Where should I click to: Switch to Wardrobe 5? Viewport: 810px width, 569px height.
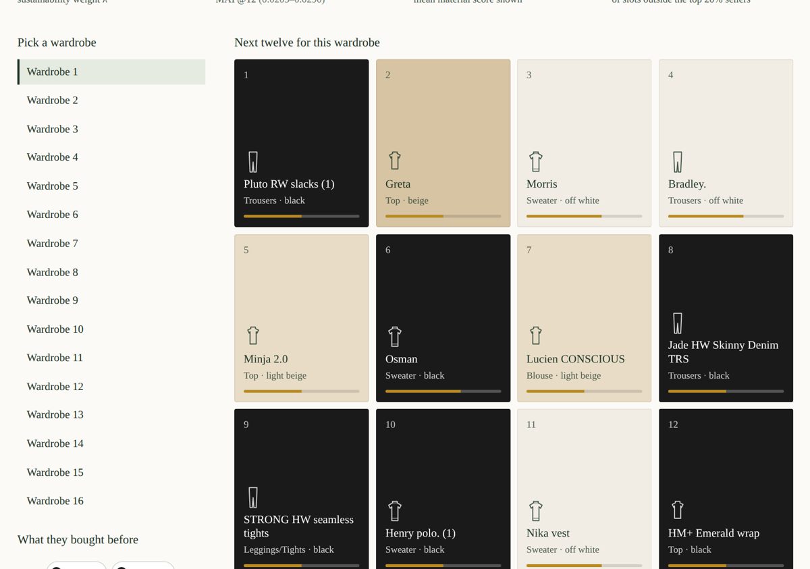tap(111, 186)
